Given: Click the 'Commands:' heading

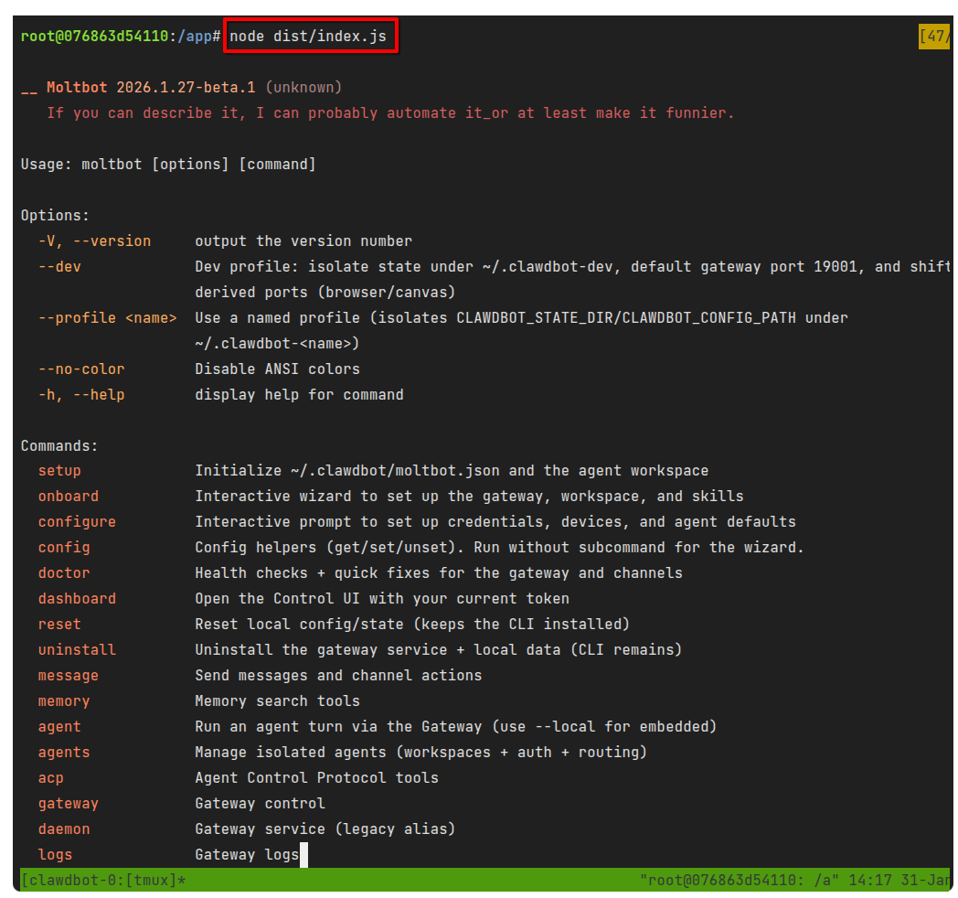Looking at the screenshot, I should pos(59,446).
